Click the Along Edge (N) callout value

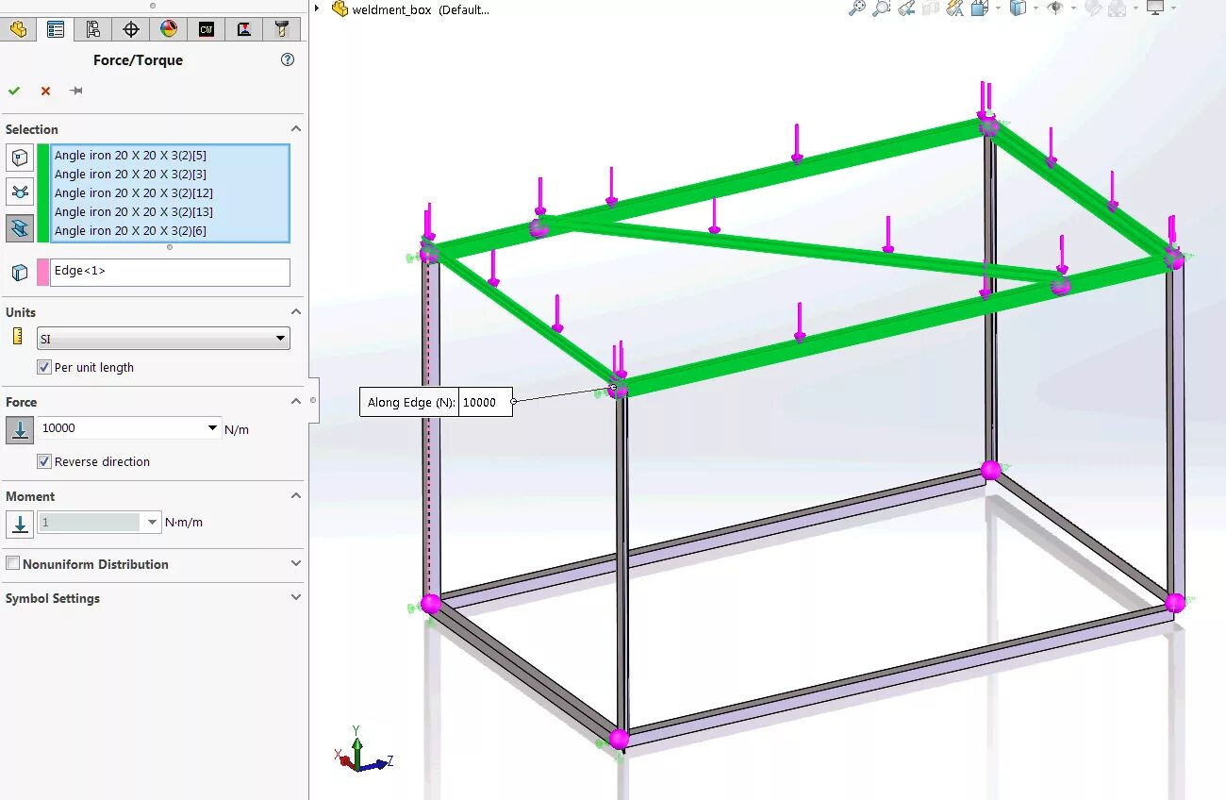(x=485, y=402)
